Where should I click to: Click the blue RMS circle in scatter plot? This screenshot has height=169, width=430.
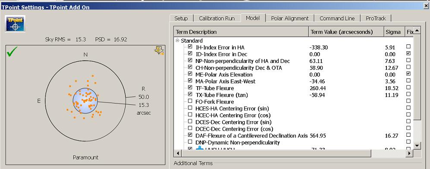(x=85, y=100)
